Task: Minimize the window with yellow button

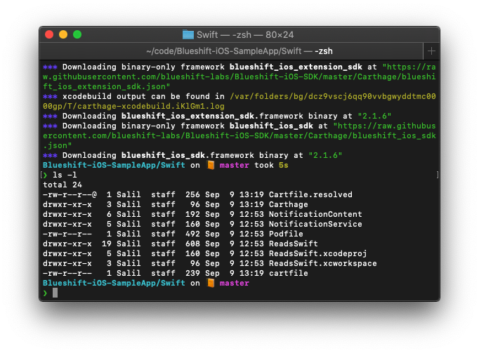Action: tap(63, 34)
